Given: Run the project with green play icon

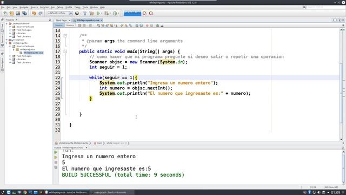Looking at the screenshot, I should coord(98,14).
